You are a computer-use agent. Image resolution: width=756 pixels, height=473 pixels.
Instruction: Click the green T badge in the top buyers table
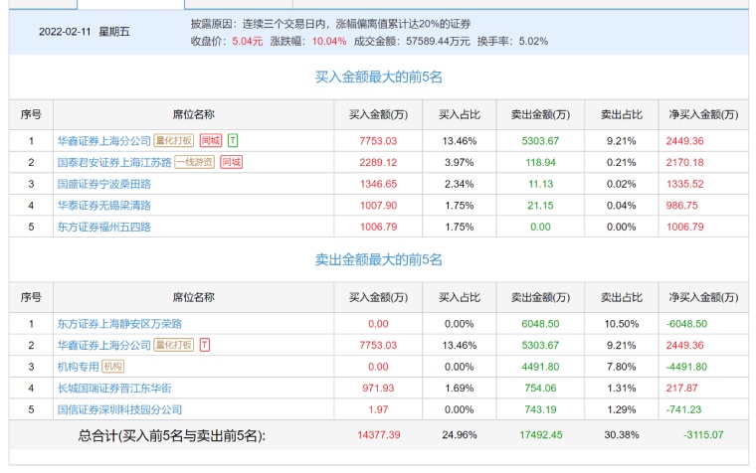click(x=233, y=140)
